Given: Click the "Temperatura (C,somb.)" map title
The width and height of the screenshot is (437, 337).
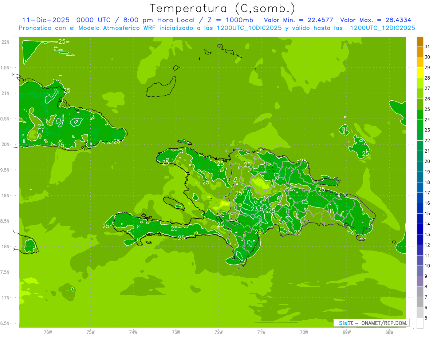Looking at the screenshot, I should pos(223,8).
